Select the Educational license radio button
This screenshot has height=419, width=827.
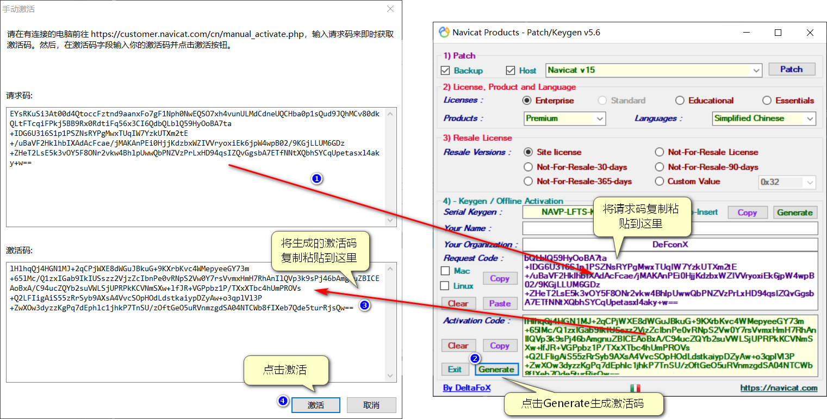point(680,101)
